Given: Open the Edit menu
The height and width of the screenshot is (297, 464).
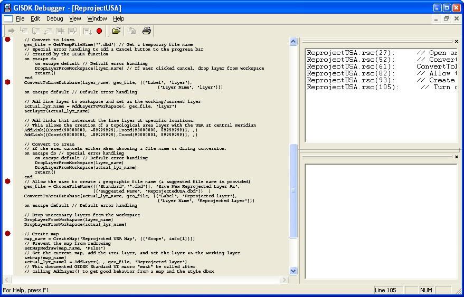Looking at the screenshot, I should (35, 18).
